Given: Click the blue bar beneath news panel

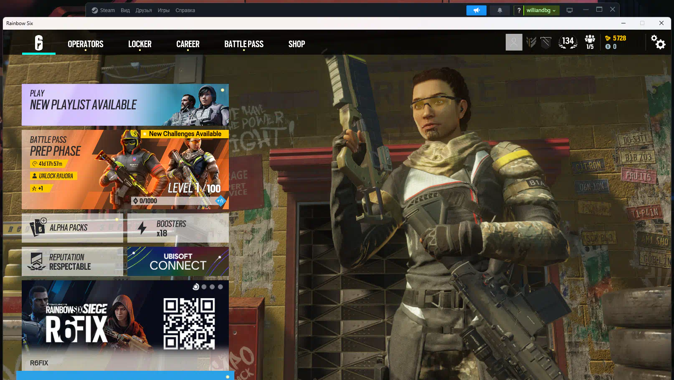Looking at the screenshot, I should click(x=125, y=375).
